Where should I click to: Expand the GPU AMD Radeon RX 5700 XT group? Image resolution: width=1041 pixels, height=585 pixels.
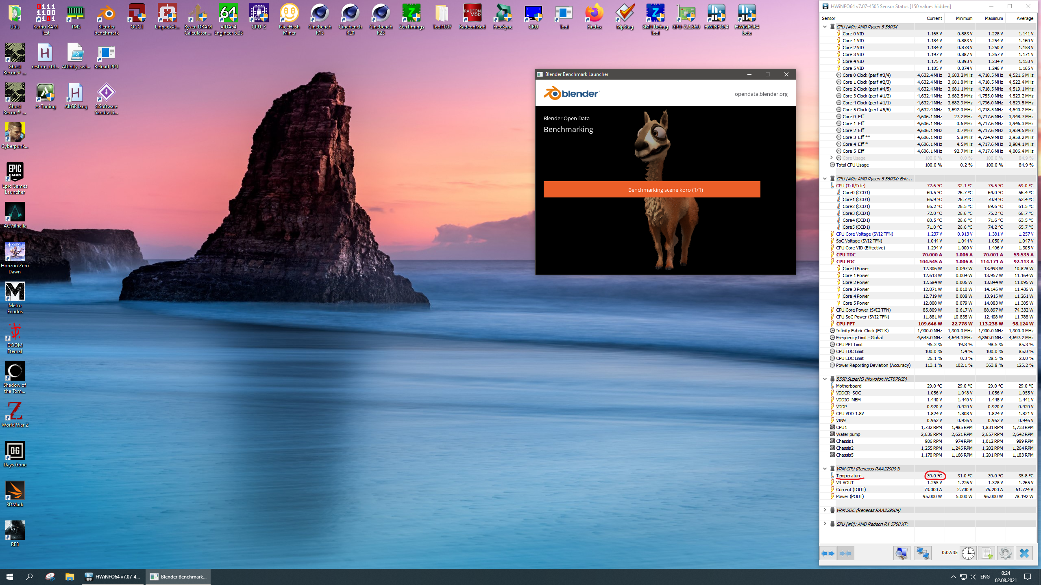pos(825,524)
